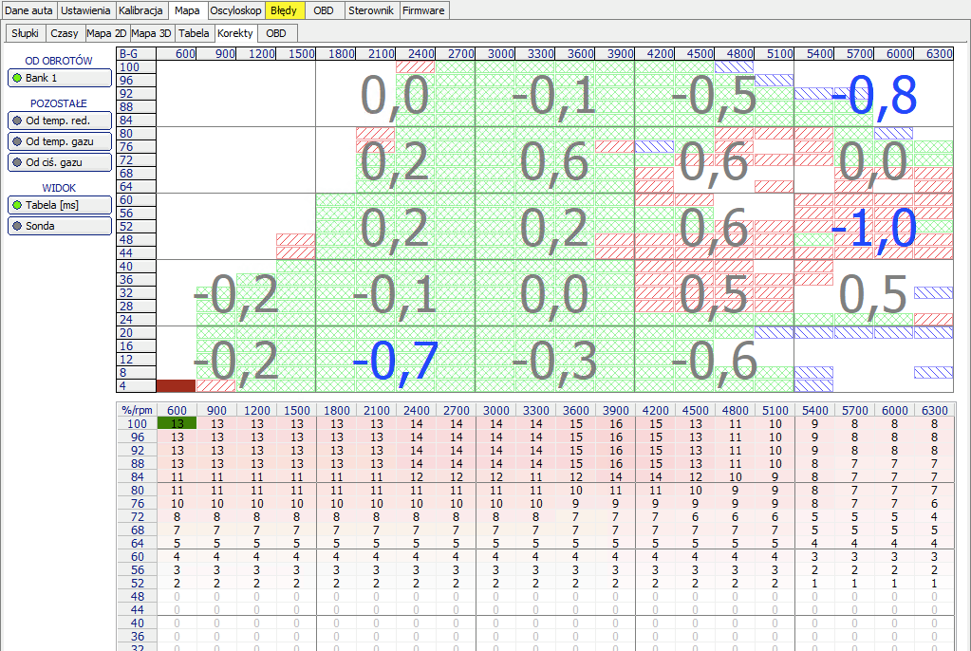Switch to Mapa 2D view
Image resolution: width=971 pixels, height=651 pixels.
pos(106,33)
